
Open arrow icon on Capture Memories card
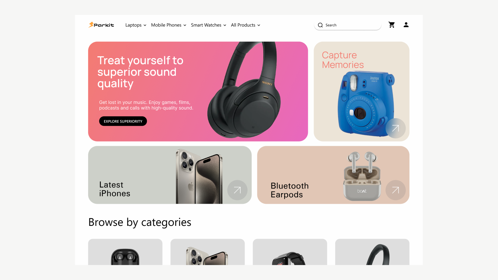click(395, 128)
